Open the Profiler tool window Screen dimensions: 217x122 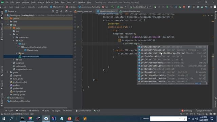tap(68, 111)
